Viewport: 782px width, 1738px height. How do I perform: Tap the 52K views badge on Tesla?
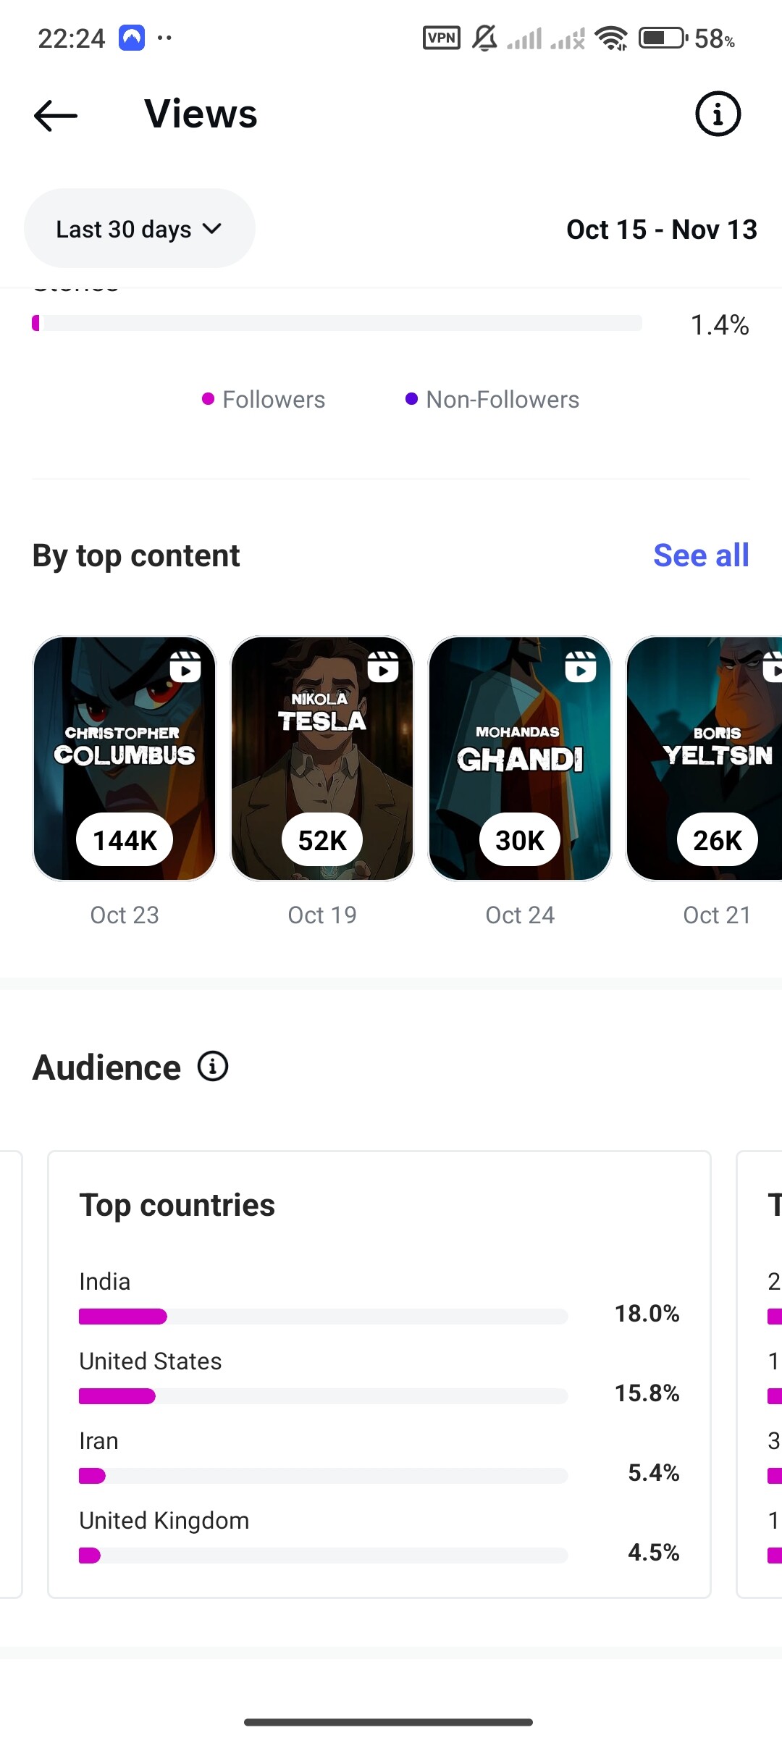coord(322,840)
